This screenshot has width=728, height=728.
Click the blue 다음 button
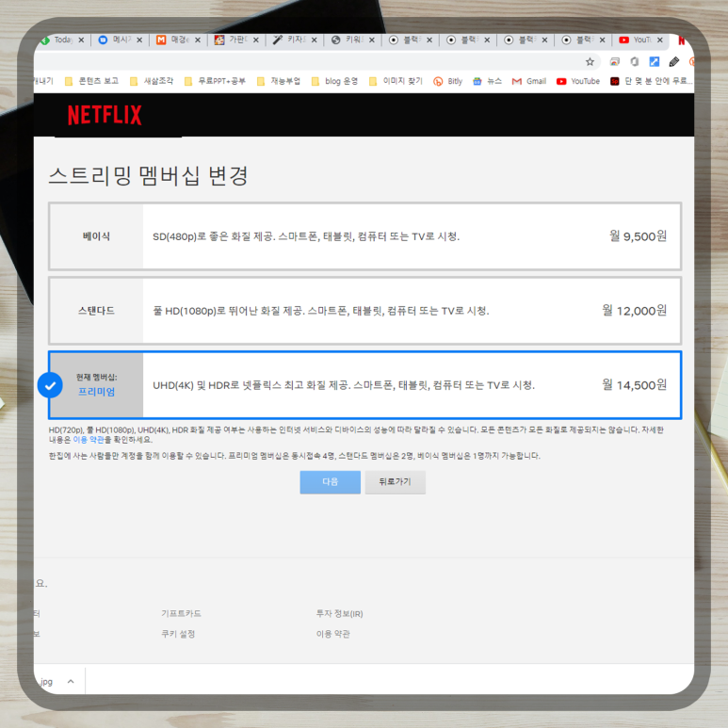pos(331,482)
